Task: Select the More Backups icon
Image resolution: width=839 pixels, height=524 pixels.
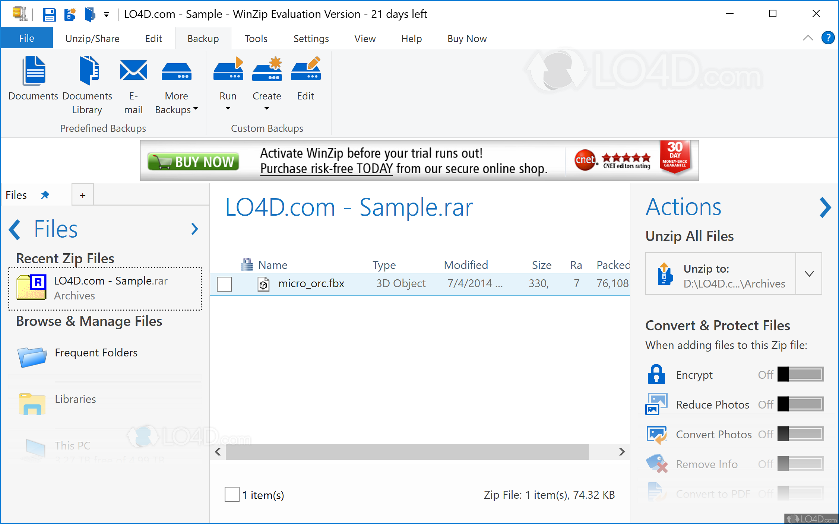Action: [176, 71]
